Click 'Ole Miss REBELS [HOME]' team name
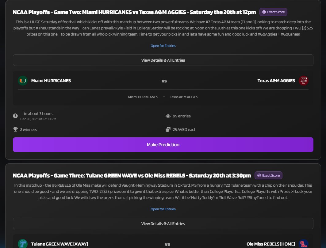 pyautogui.click(x=271, y=244)
